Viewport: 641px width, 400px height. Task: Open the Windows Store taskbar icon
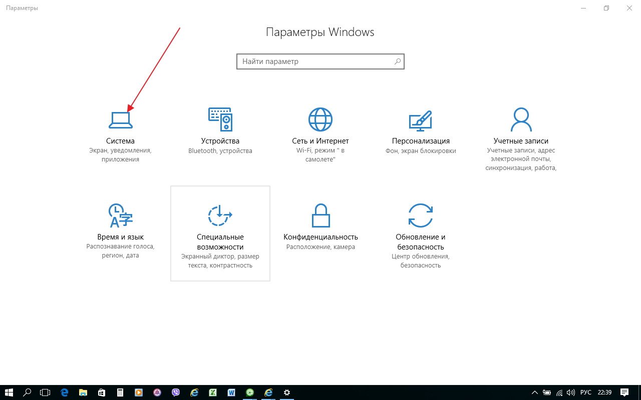tap(101, 392)
